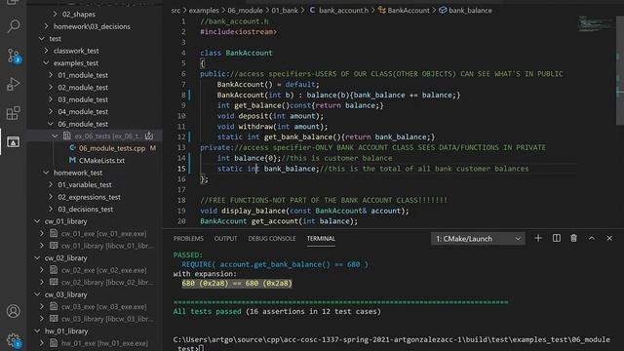This screenshot has height=351, width=624.
Task: Collapse the 06_module_test folder
Action: [x=51, y=124]
